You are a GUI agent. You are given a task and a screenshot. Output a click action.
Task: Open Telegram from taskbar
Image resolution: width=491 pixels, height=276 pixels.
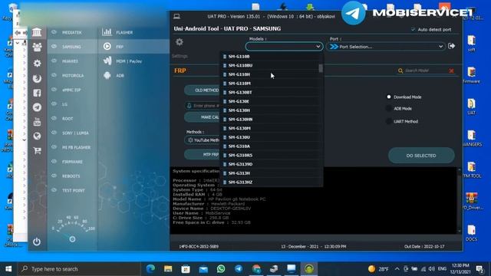coord(239,269)
